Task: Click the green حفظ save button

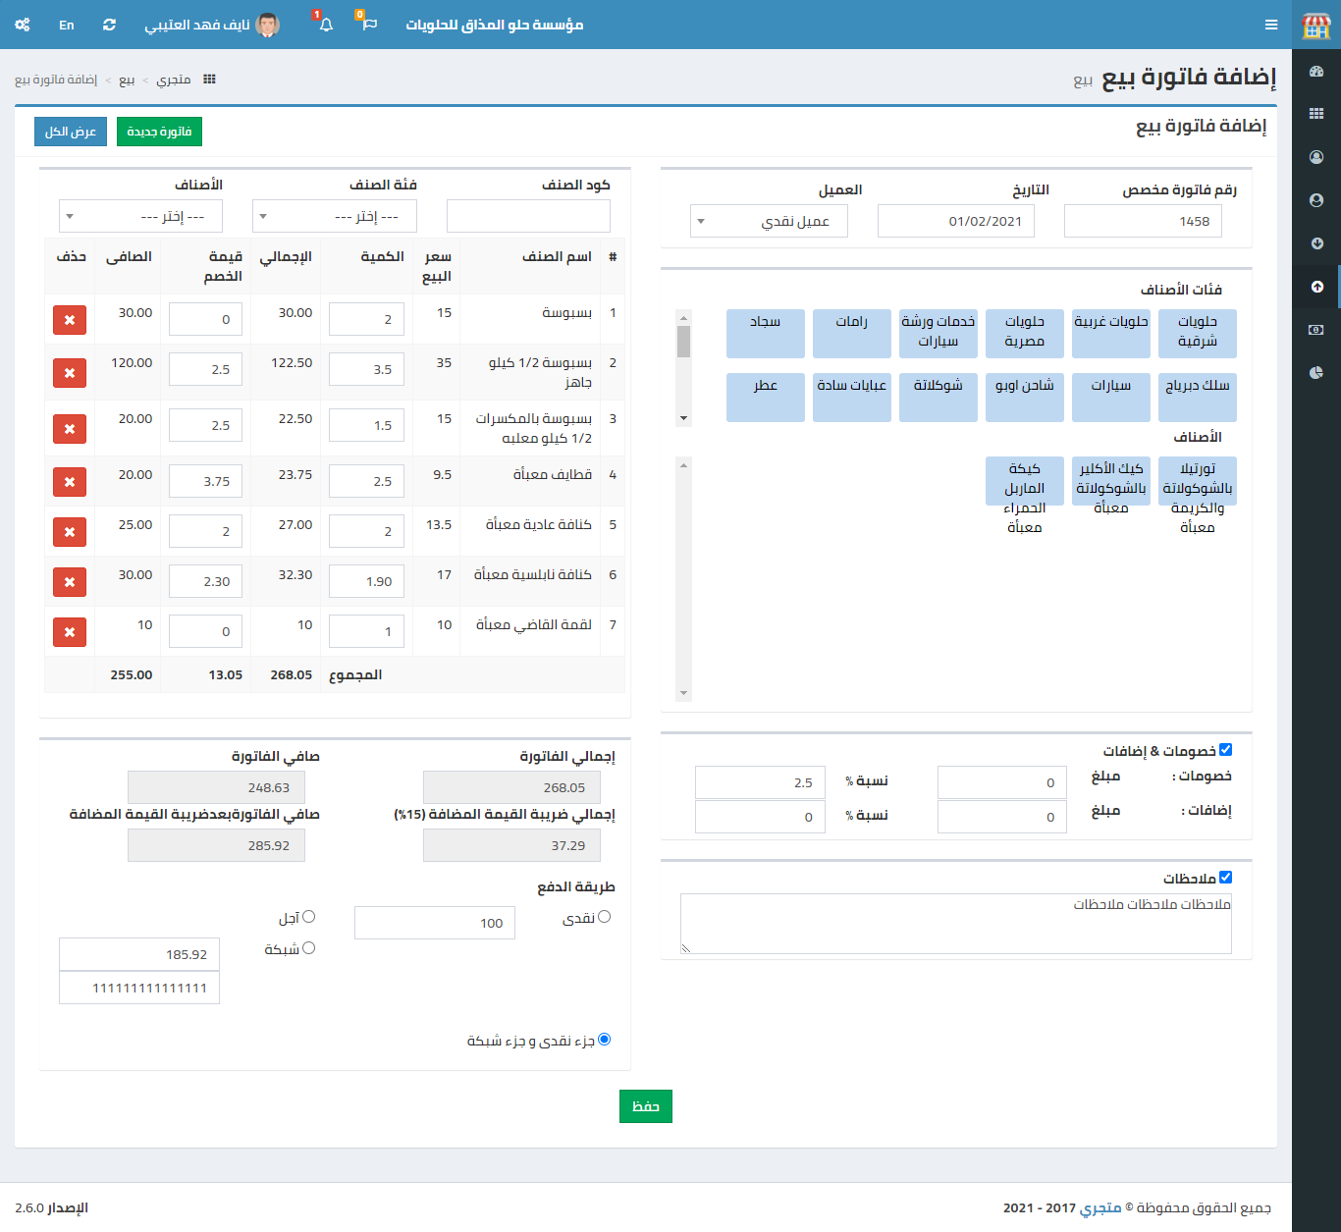Action: pos(646,1106)
